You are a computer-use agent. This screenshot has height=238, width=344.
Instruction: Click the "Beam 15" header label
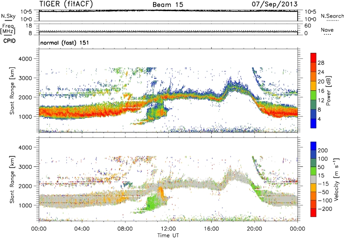[168, 5]
